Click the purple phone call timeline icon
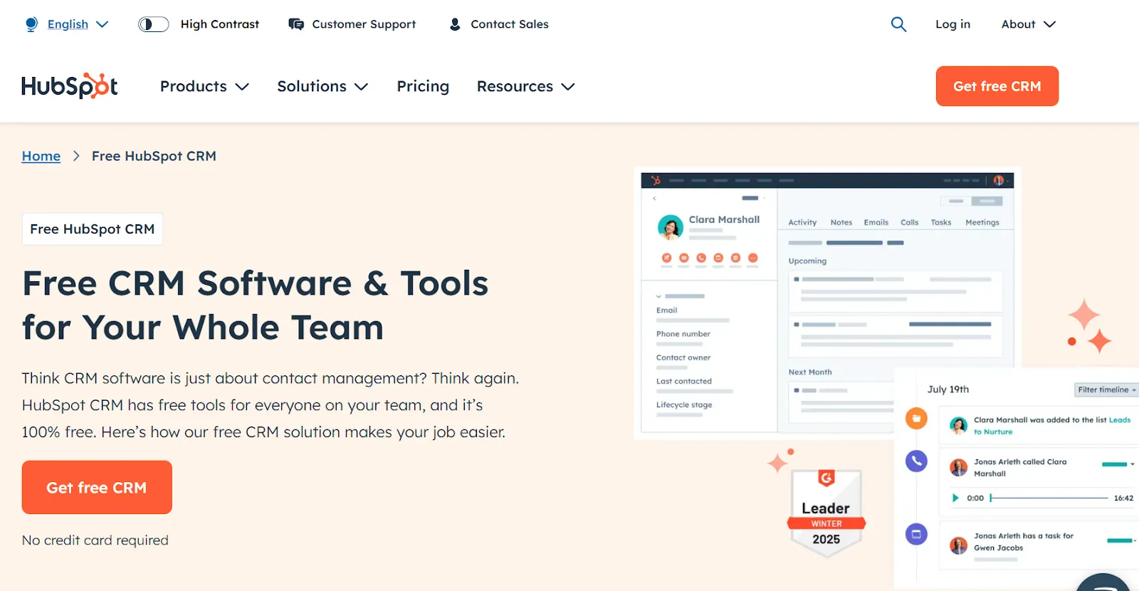Screen dimensions: 1139x591 (x=916, y=461)
